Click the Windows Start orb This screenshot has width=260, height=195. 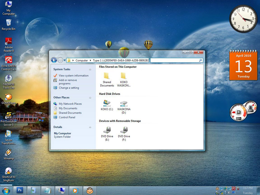pyautogui.click(x=6, y=190)
